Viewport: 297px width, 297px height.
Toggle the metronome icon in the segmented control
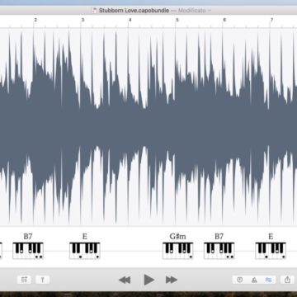[x=254, y=280]
